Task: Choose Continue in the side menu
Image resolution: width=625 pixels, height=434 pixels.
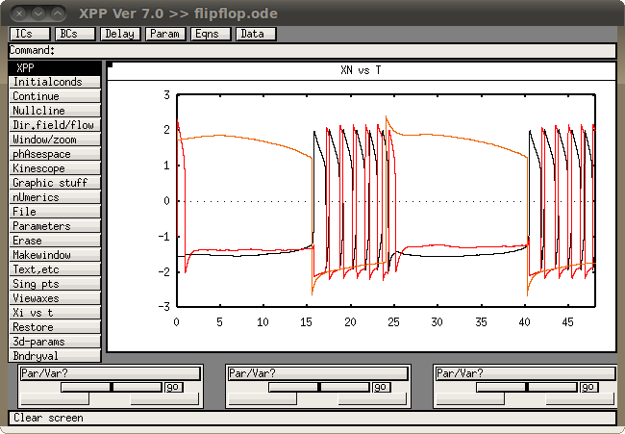Action: (x=55, y=96)
